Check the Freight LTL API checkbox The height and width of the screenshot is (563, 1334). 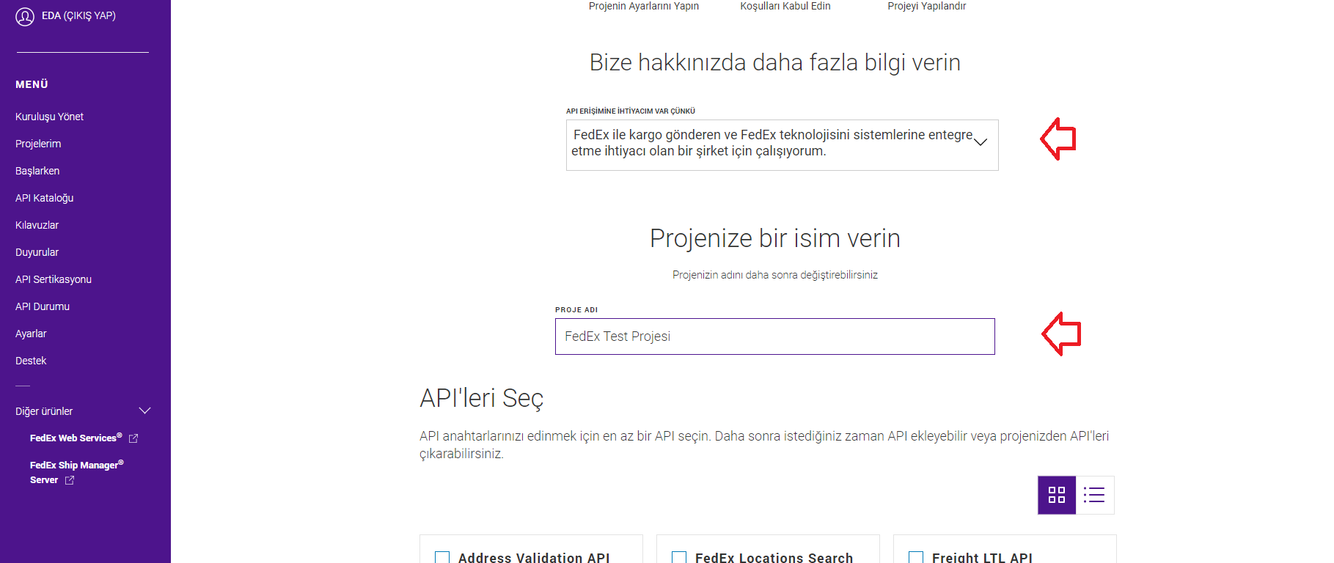tap(916, 557)
